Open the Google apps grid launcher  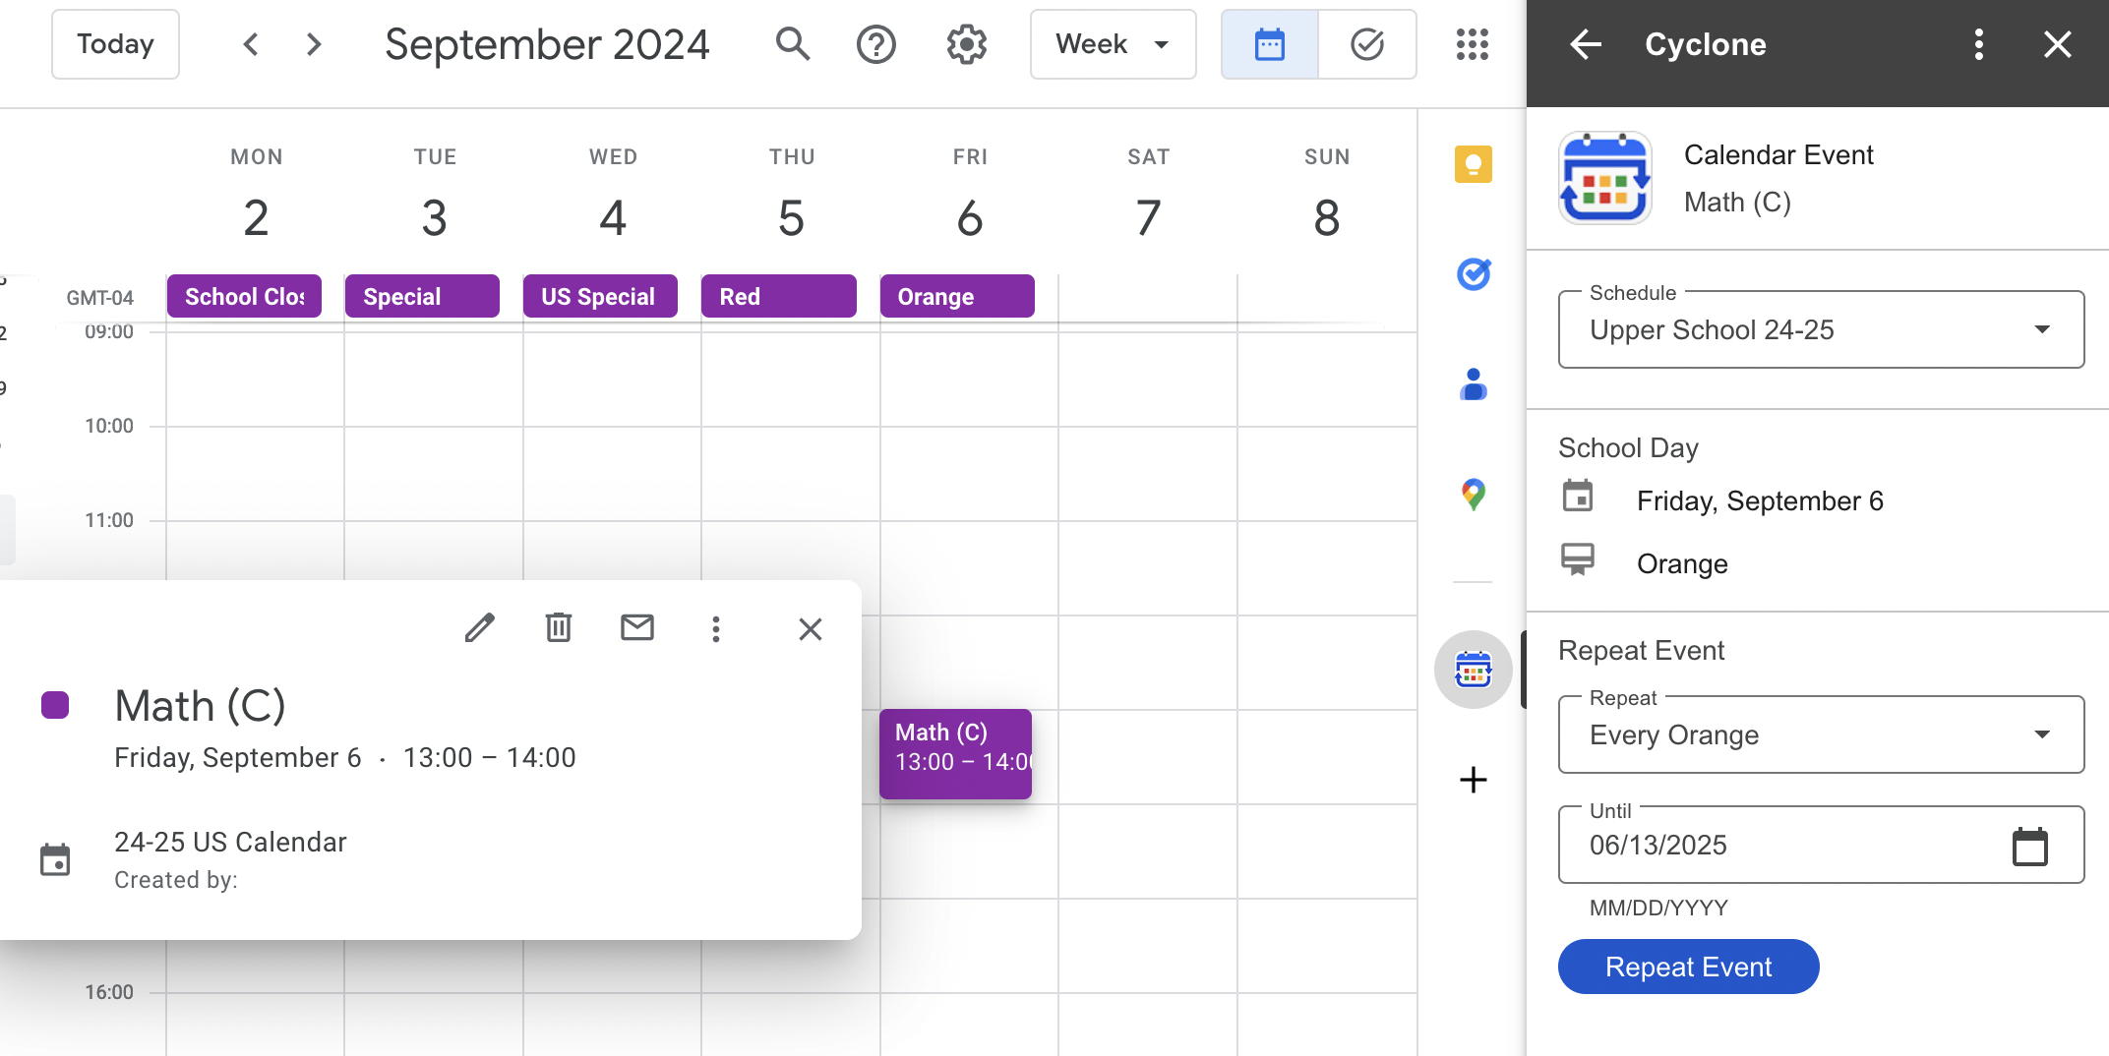(x=1472, y=44)
